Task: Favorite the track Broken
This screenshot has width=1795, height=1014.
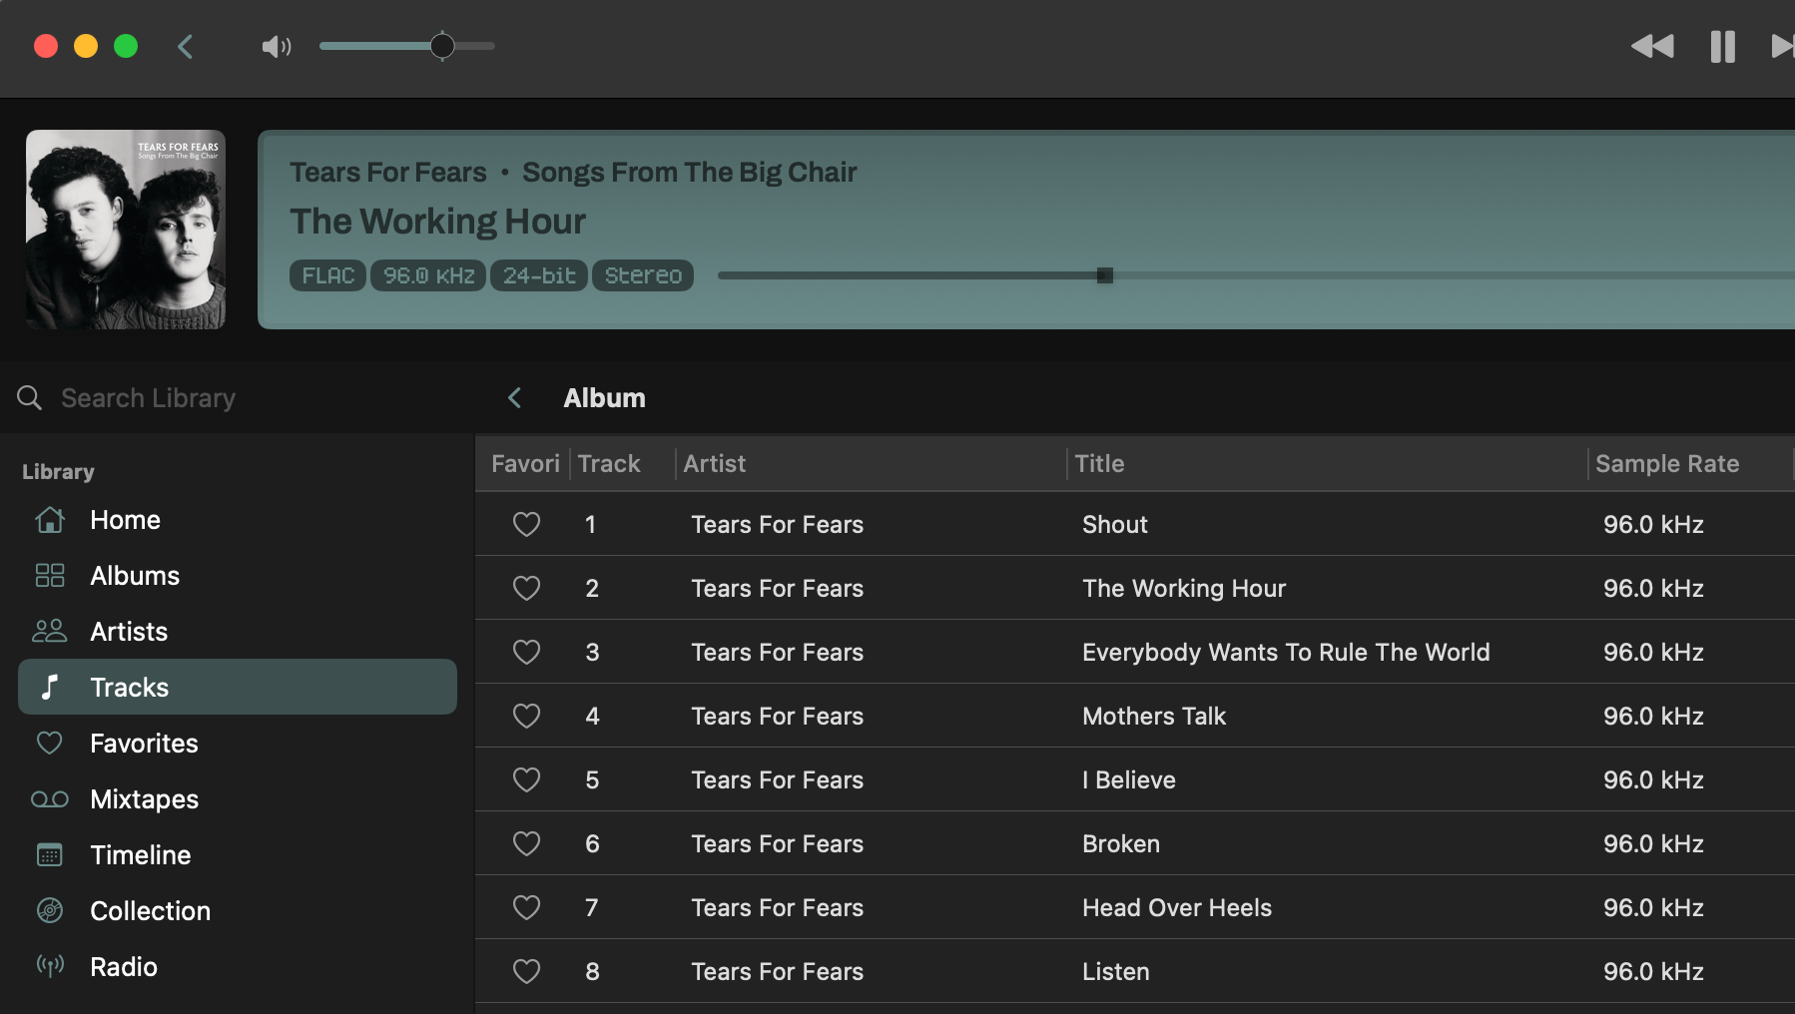Action: (x=526, y=843)
